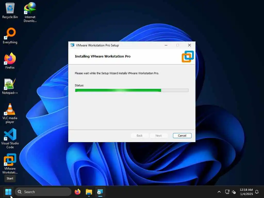Select the VLC media player shortcut
This screenshot has width=264, height=198.
click(x=10, y=113)
